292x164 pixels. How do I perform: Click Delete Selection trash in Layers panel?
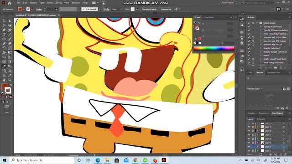pyautogui.click(x=286, y=154)
